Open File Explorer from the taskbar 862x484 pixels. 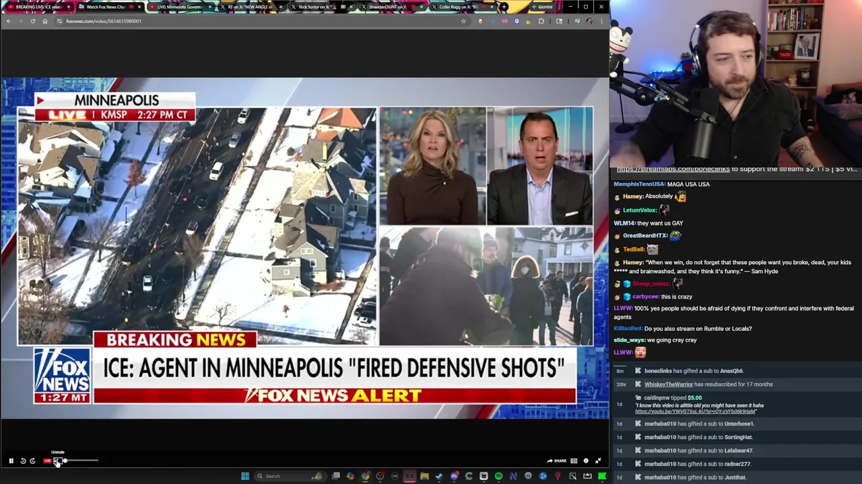pos(424,476)
